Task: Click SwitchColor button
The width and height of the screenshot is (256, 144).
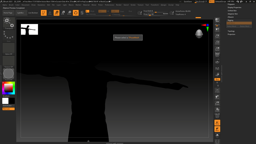Action: 8,106
